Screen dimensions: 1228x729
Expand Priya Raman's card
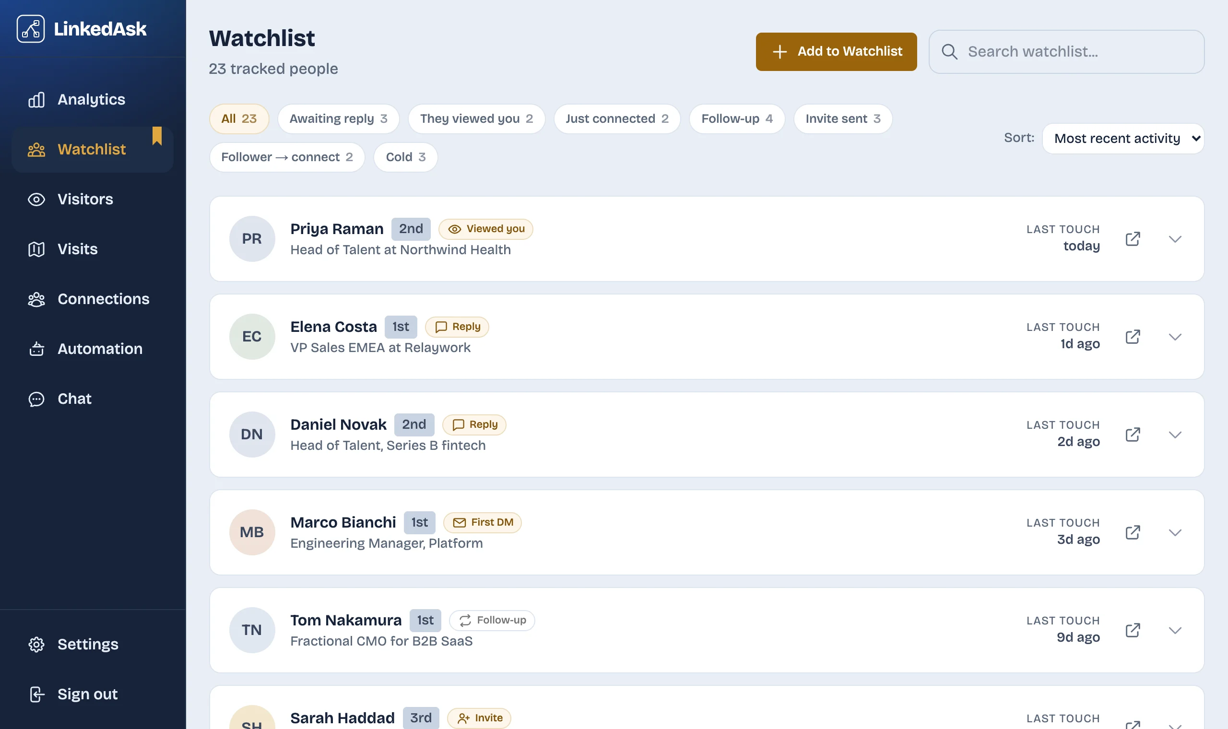pos(1175,239)
